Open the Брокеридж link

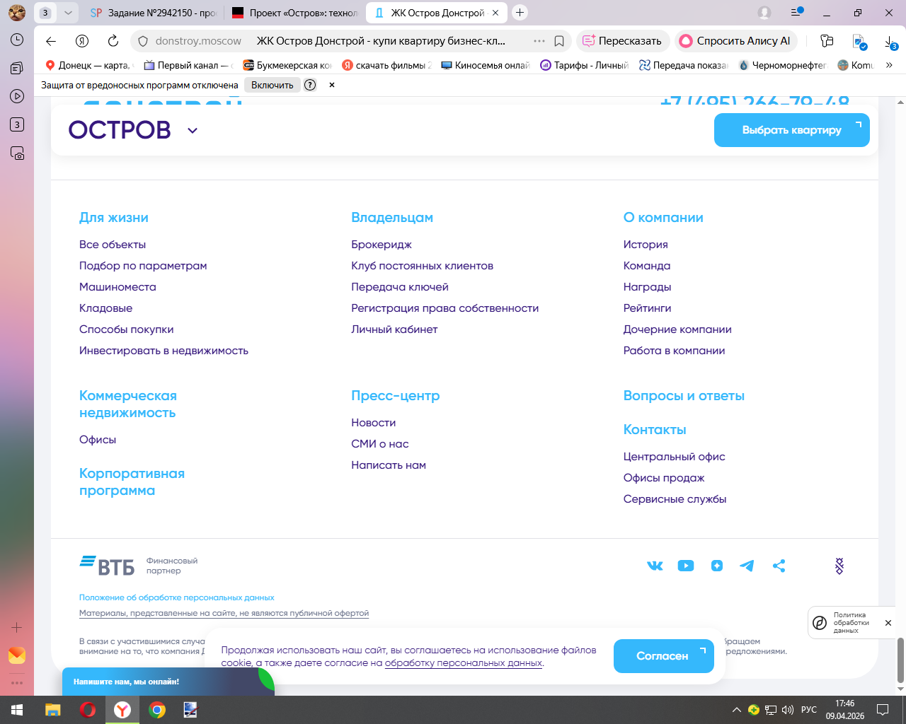tap(382, 245)
